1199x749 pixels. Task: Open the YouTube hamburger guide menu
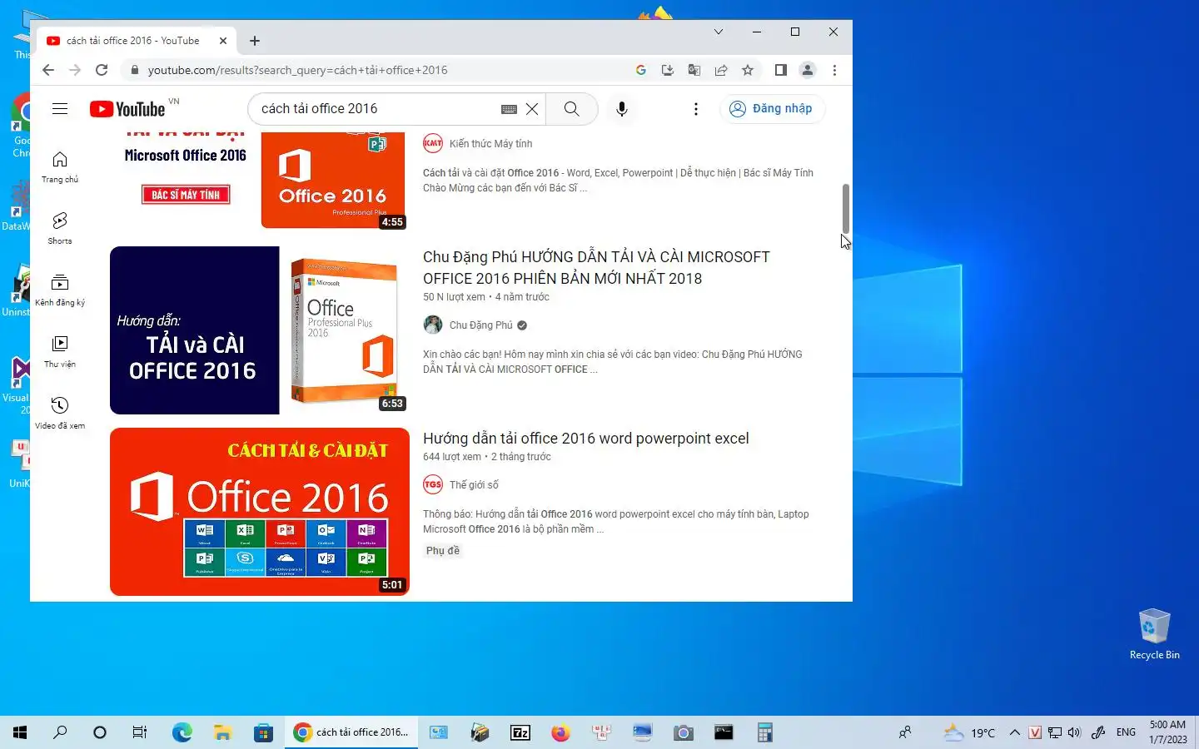coord(60,108)
